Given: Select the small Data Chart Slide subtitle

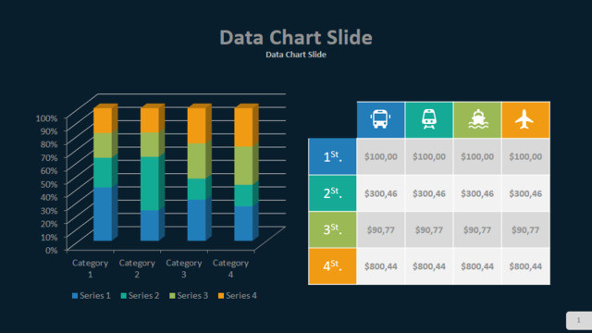Looking at the screenshot, I should (296, 55).
